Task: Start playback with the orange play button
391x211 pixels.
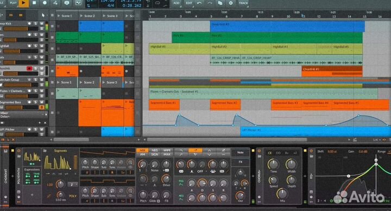Action: pyautogui.click(x=24, y=3)
